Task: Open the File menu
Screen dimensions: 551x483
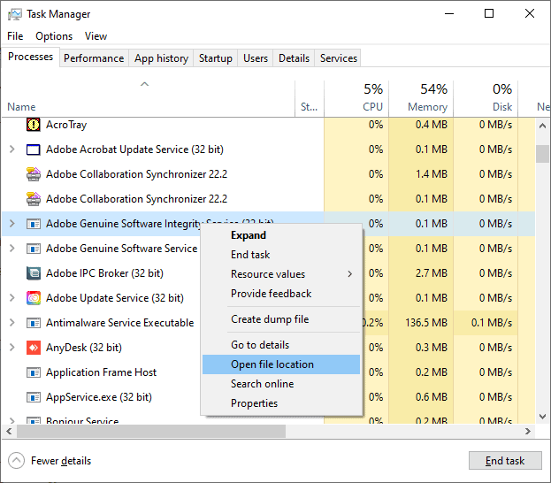Action: [x=15, y=36]
